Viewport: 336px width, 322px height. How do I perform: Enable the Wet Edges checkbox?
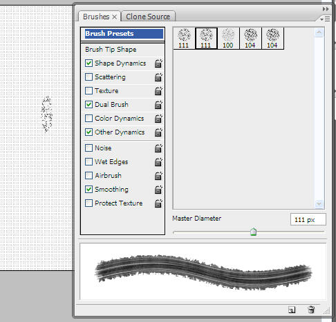pyautogui.click(x=88, y=161)
